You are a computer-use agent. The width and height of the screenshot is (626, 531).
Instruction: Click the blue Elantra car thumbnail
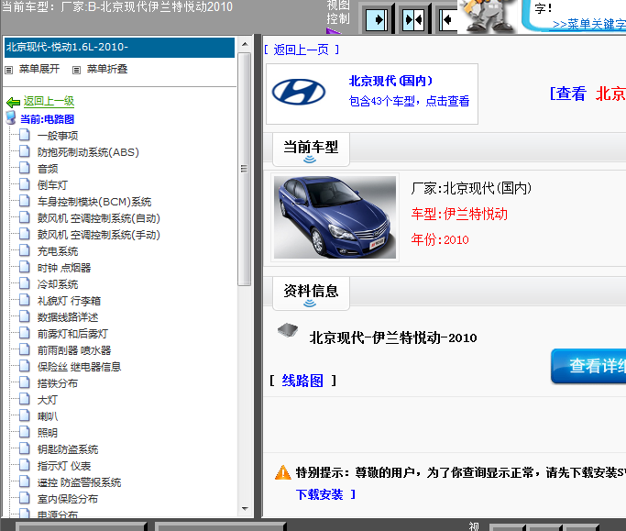click(x=335, y=217)
